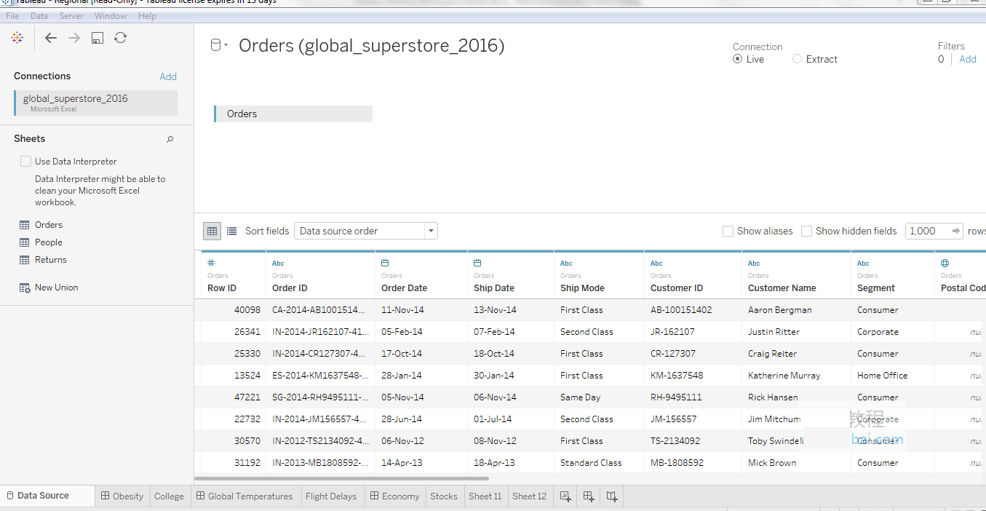Save the workbook using the disk icon
Image resolution: width=986 pixels, height=511 pixels.
[x=98, y=38]
